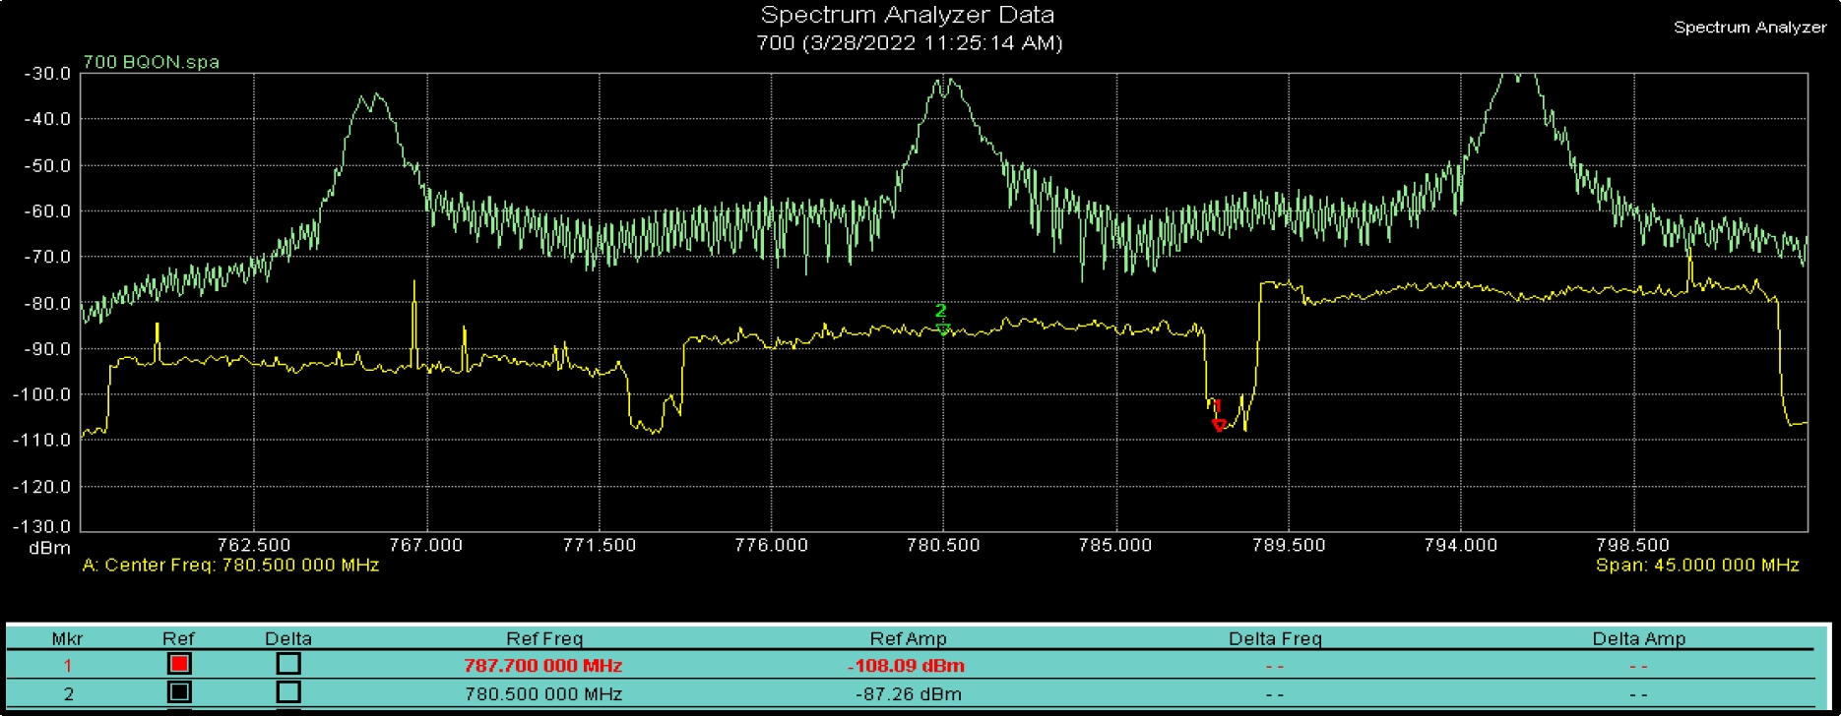Enable Delta checkbox for marker 2
The image size is (1841, 716).
coord(287,692)
